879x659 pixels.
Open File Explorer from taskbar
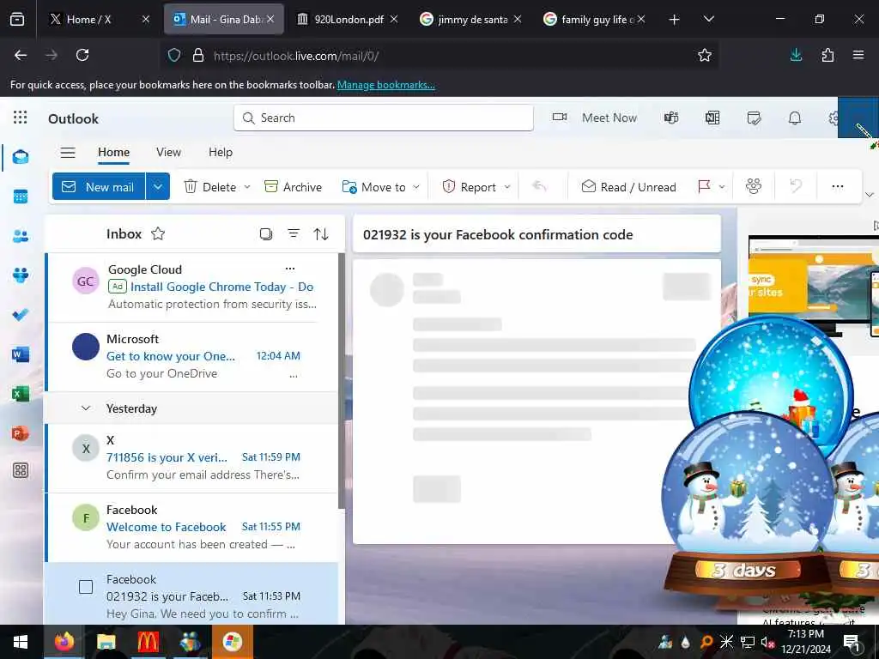(106, 642)
